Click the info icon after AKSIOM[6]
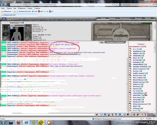This screenshot has height=125, width=157. point(143,56)
